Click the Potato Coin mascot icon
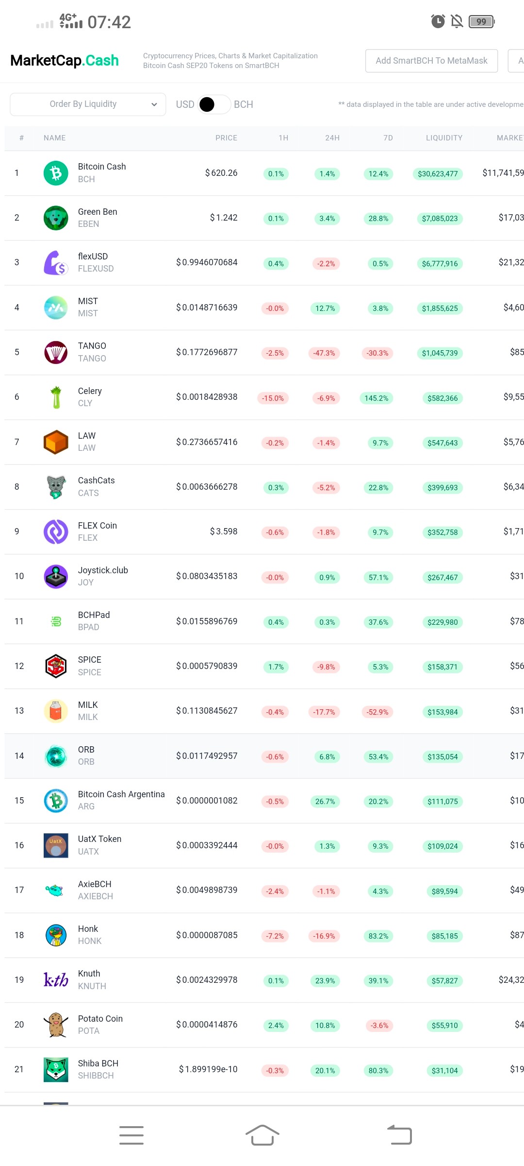524x1166 pixels. coord(56,1025)
